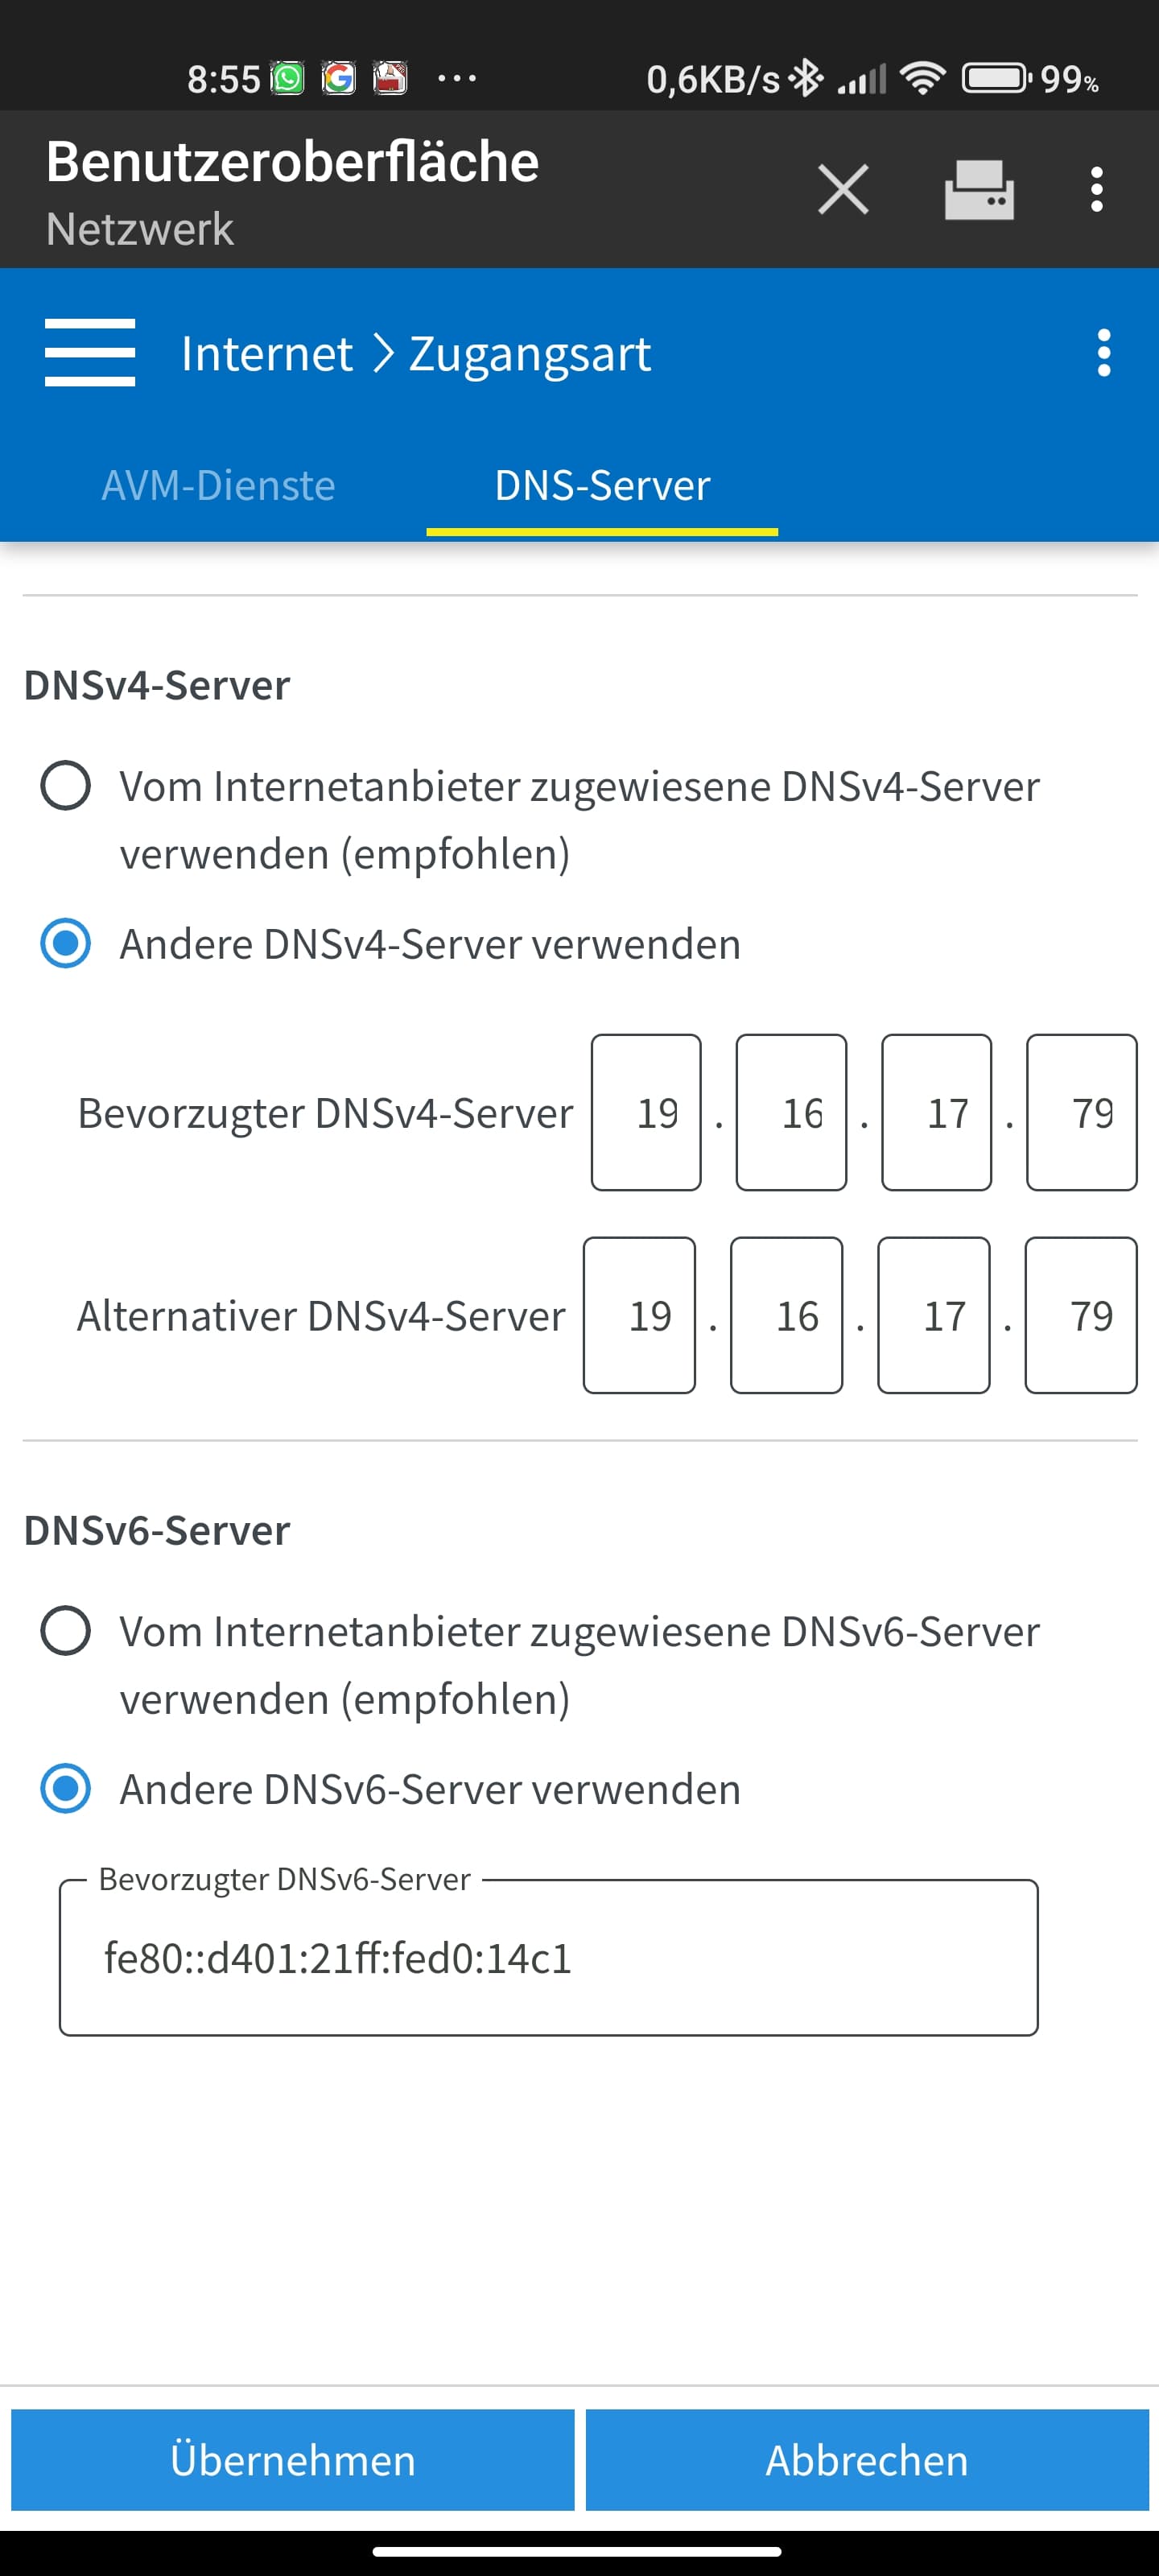Tap the Google notification icon in status bar
The image size is (1159, 2576).
pyautogui.click(x=338, y=78)
